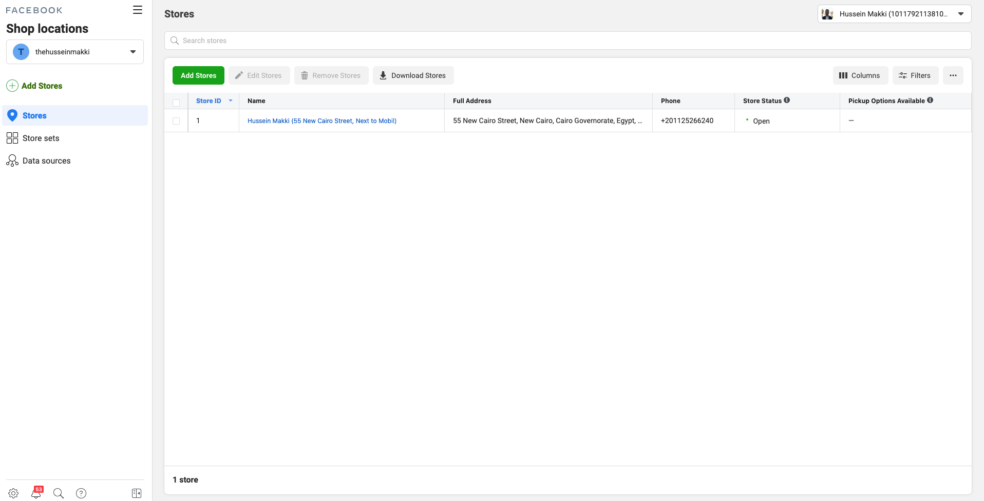Open Data sources in sidebar
The height and width of the screenshot is (501, 984).
pos(46,161)
